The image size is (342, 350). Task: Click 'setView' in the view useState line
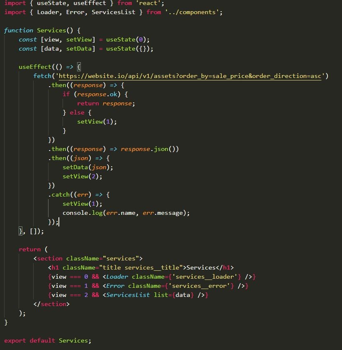coord(79,39)
